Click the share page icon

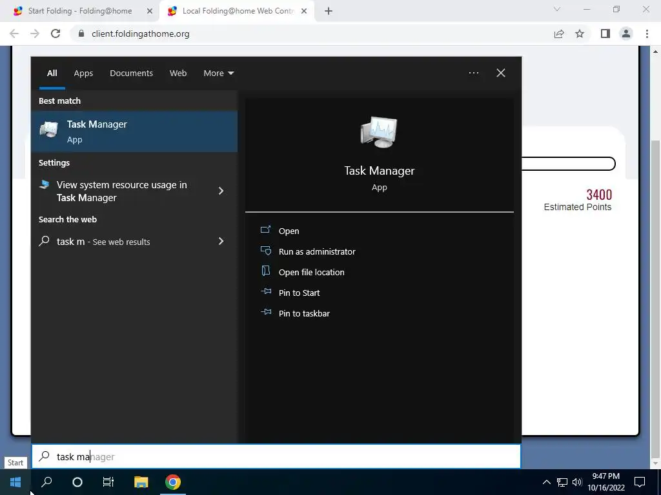pyautogui.click(x=559, y=34)
